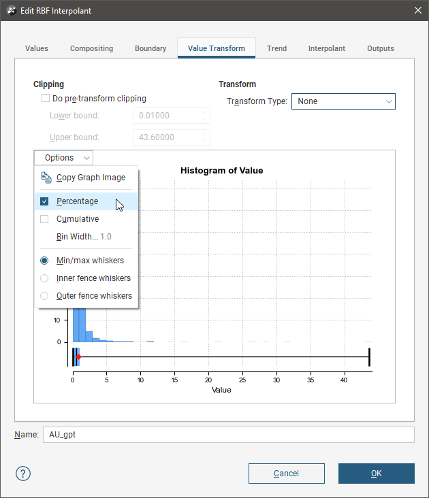The width and height of the screenshot is (429, 498).
Task: Switch to the Compositing tab
Action: pos(91,49)
